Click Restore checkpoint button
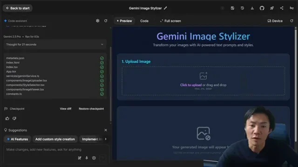 tap(91, 109)
